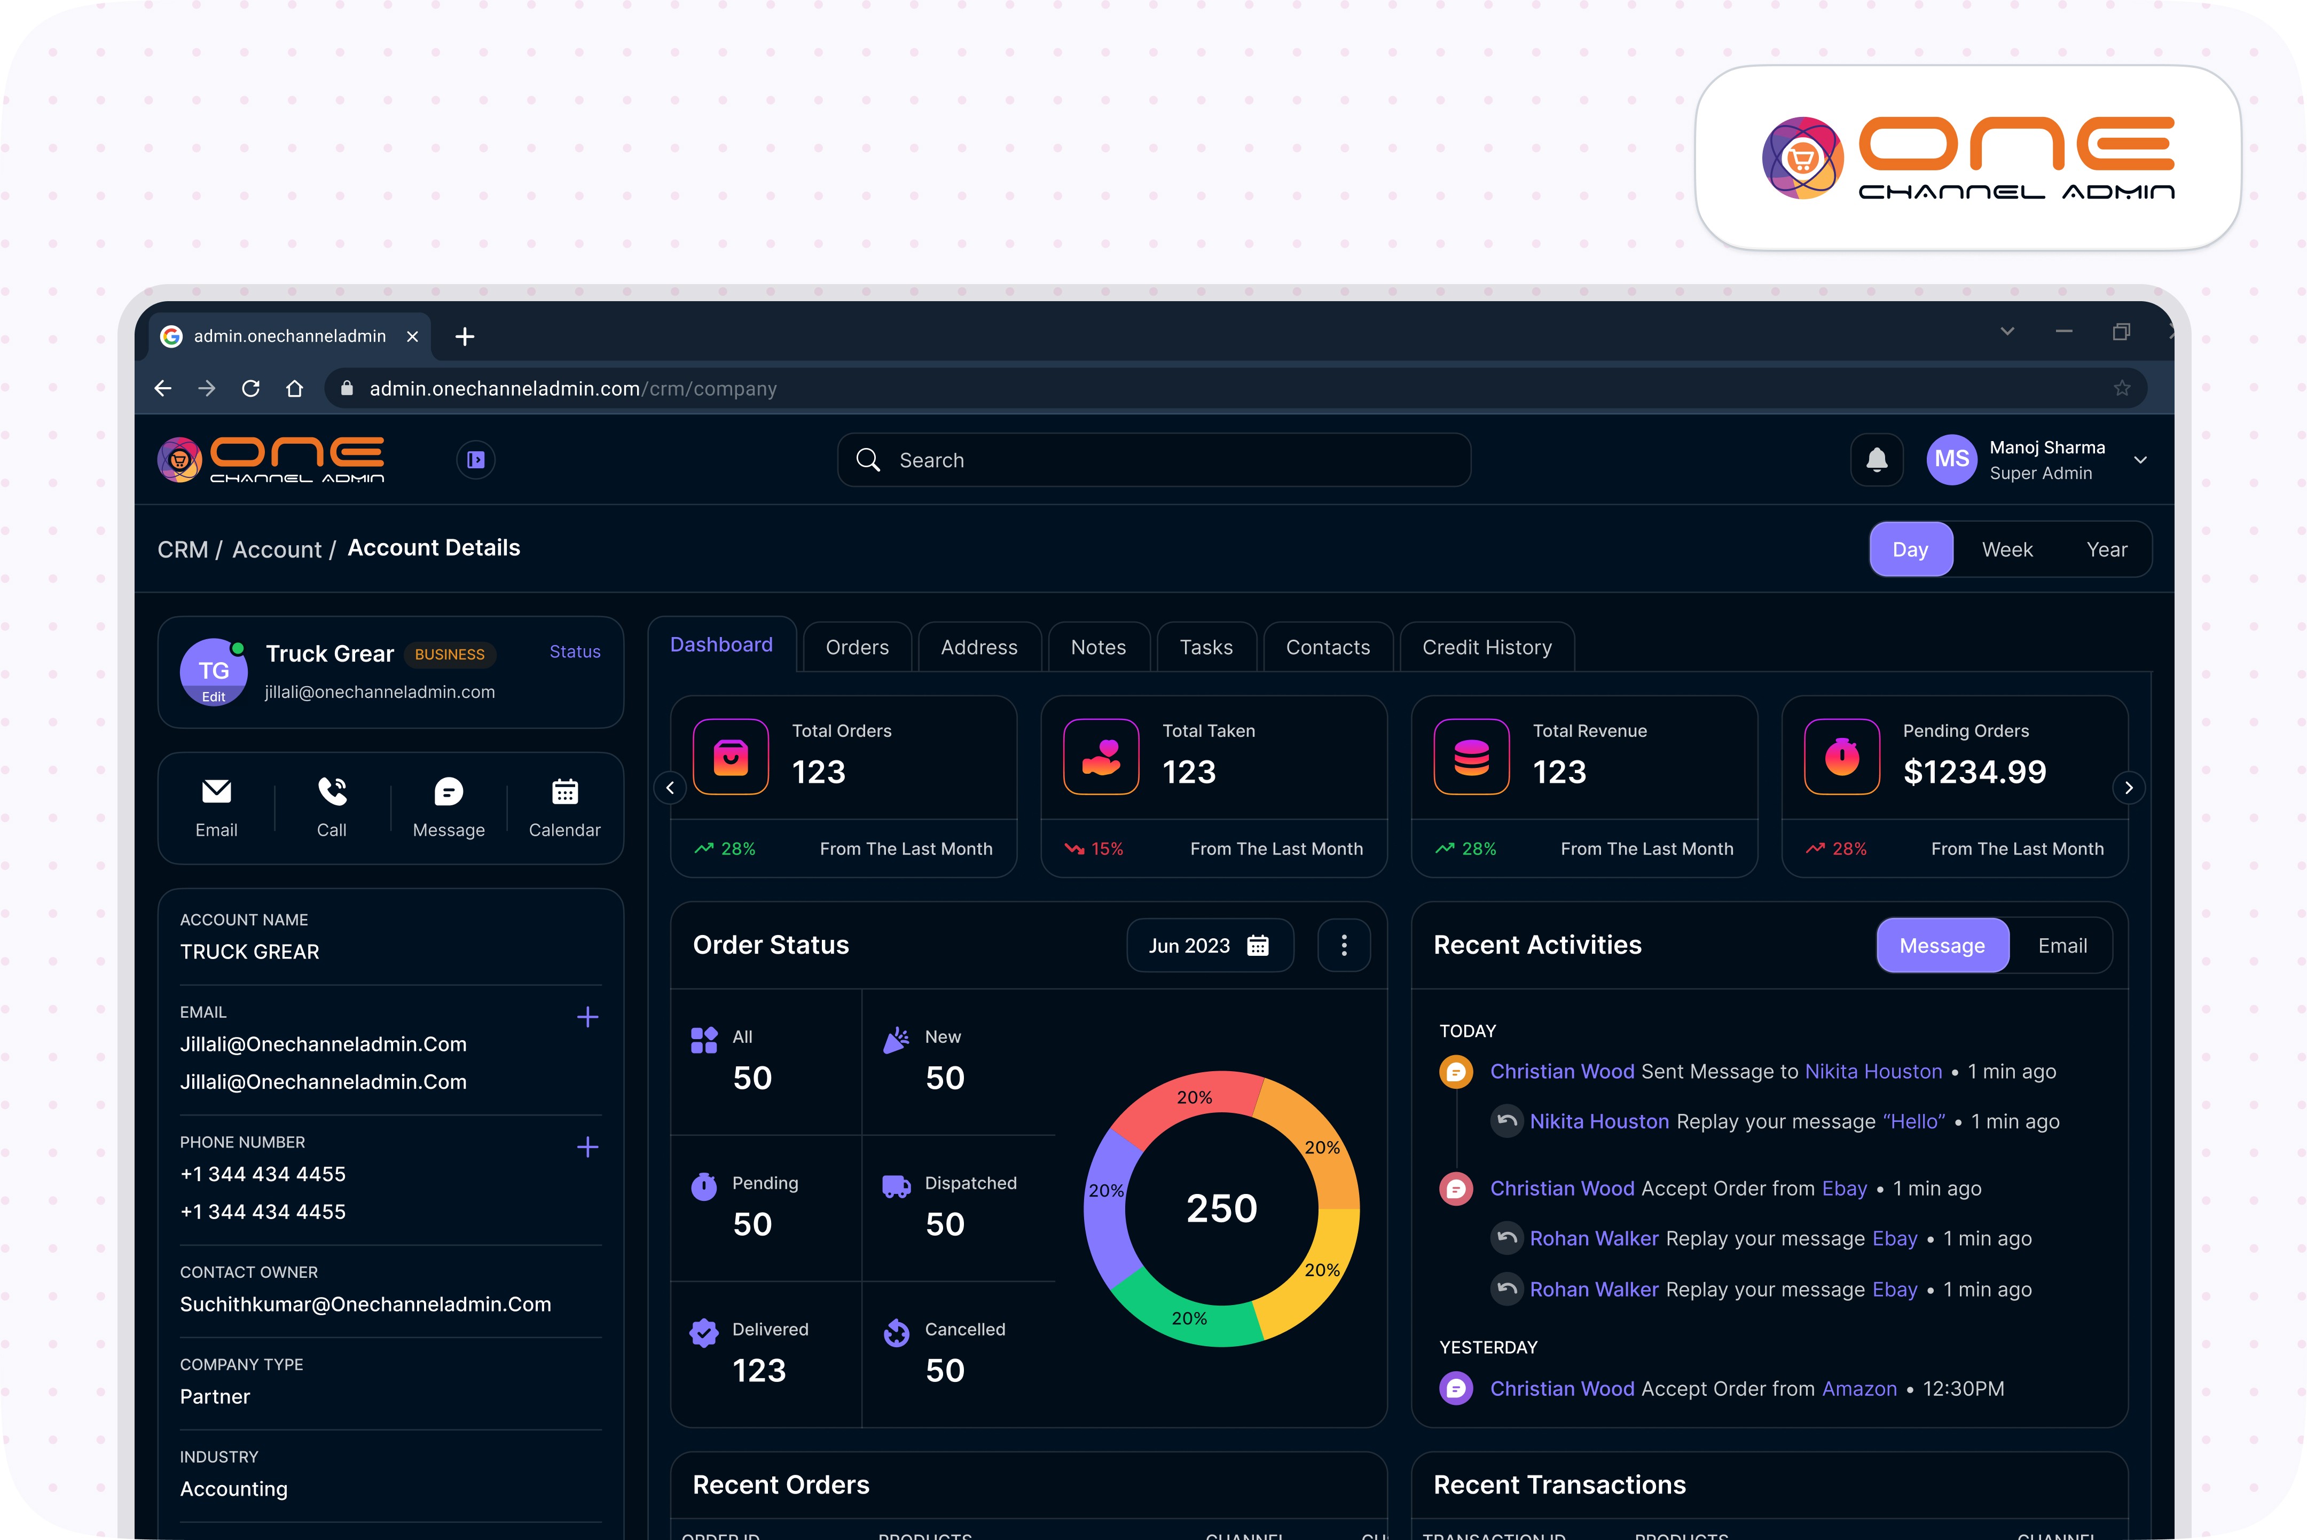
Task: Add phone number with plus icon
Action: click(x=587, y=1147)
